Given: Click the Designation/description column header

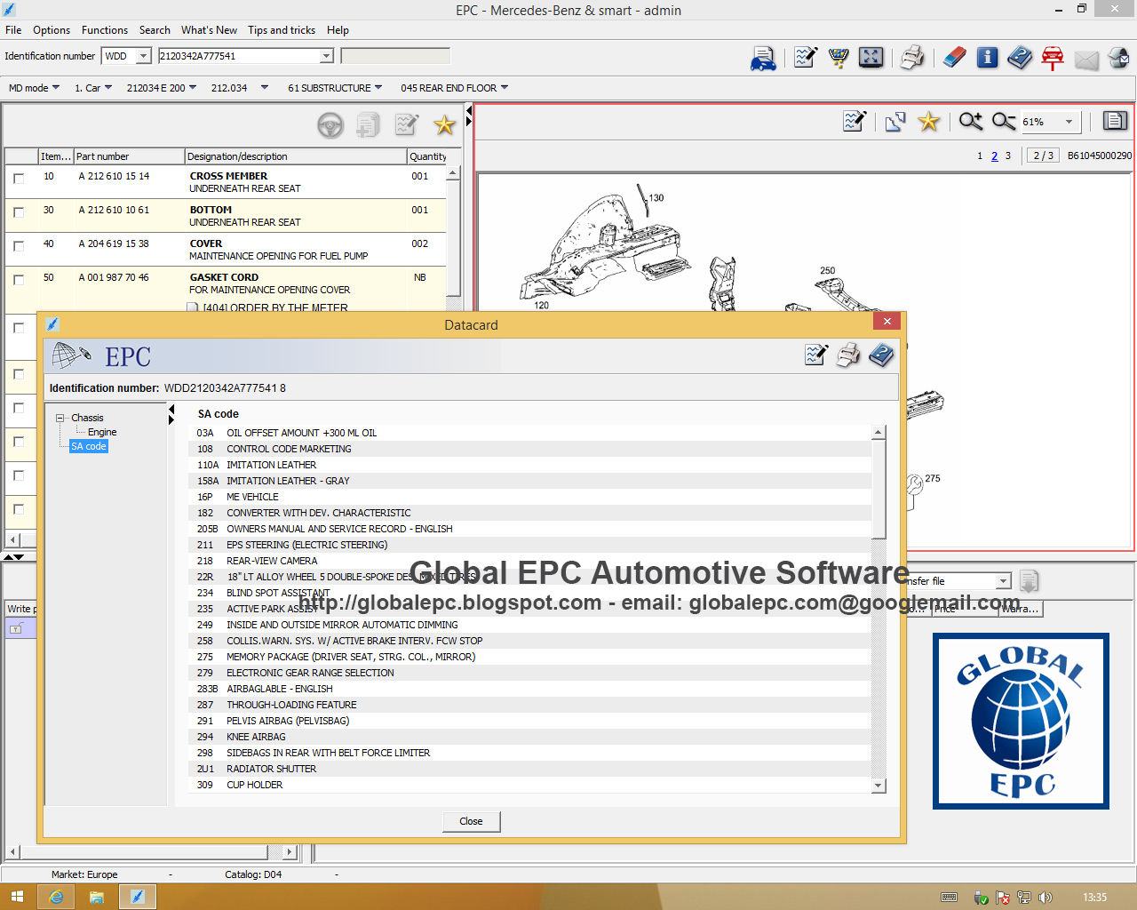Looking at the screenshot, I should click(295, 156).
